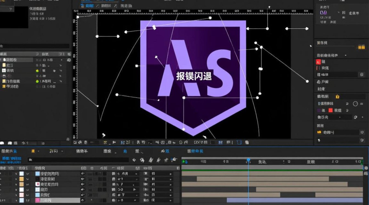Switch to the active blue-underlined viewer tab

[x=87, y=6]
